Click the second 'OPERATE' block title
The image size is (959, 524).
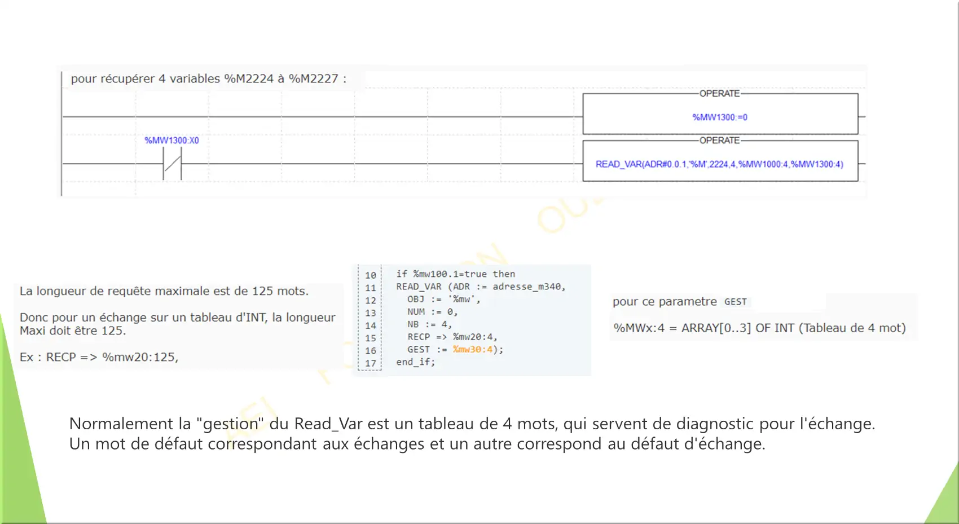pos(719,140)
